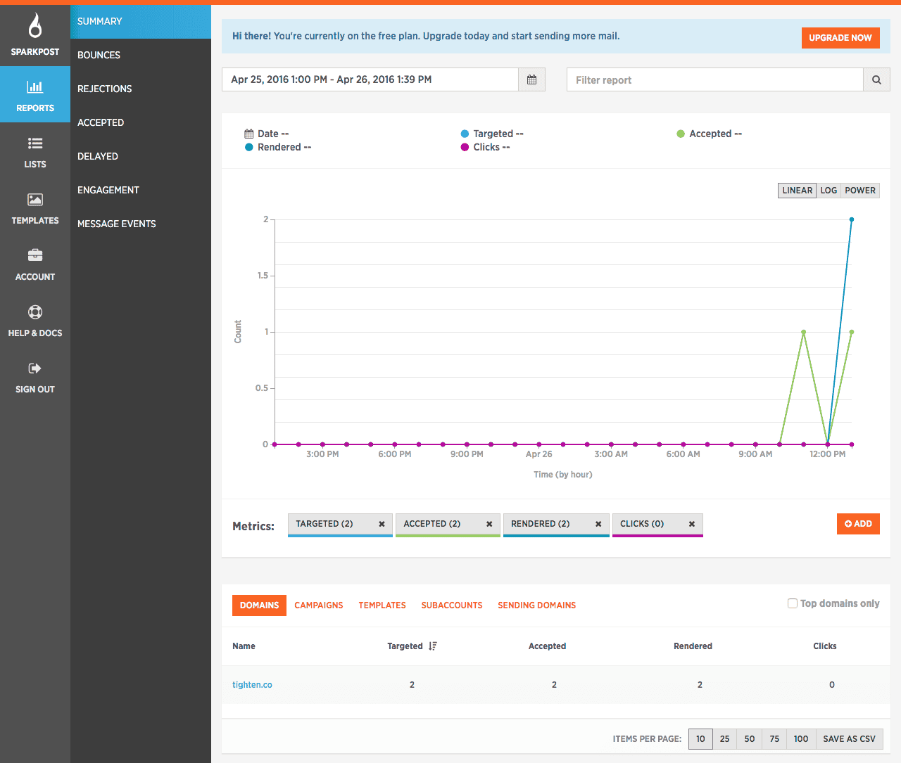Sign out using the exit icon
Image resolution: width=901 pixels, height=763 pixels.
coord(35,368)
